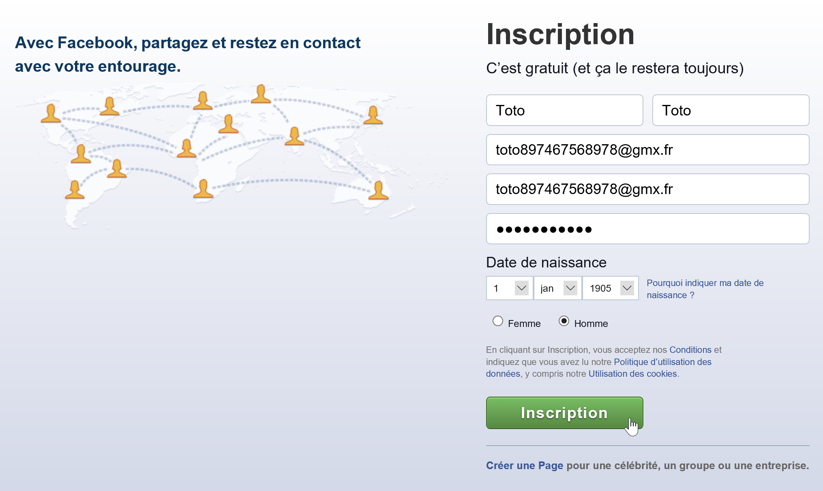Click the Créer une Page link
The image size is (823, 491).
click(525, 465)
